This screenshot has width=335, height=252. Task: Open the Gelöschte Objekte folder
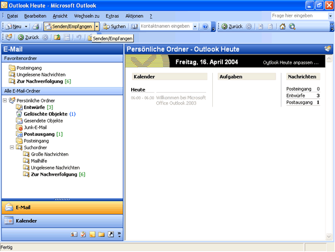tap(46, 114)
